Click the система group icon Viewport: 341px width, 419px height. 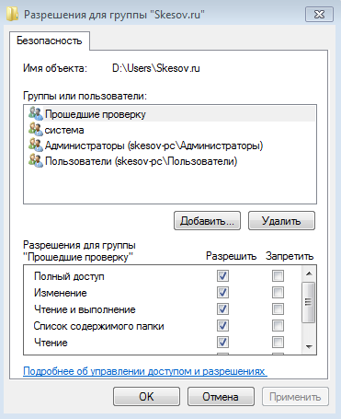36,129
